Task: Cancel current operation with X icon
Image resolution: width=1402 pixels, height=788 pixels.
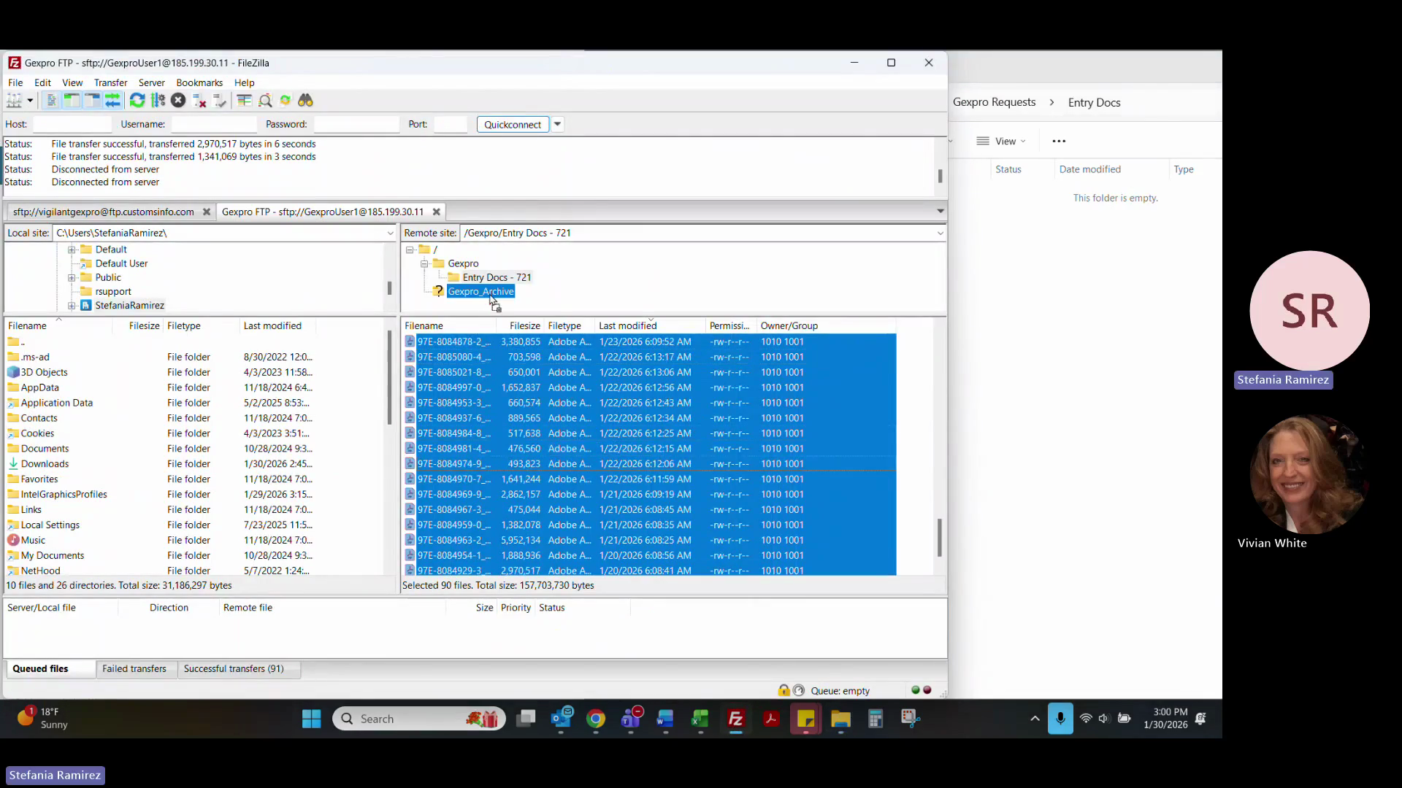Action: [178, 101]
